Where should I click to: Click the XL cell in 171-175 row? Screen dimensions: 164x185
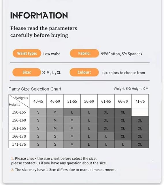(x=140, y=144)
